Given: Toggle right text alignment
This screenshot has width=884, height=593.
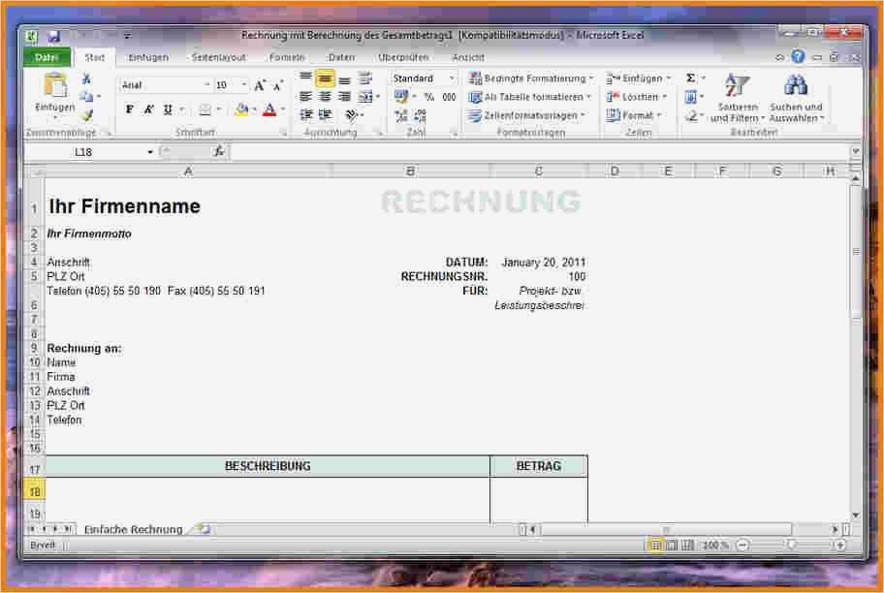Looking at the screenshot, I should 345,96.
